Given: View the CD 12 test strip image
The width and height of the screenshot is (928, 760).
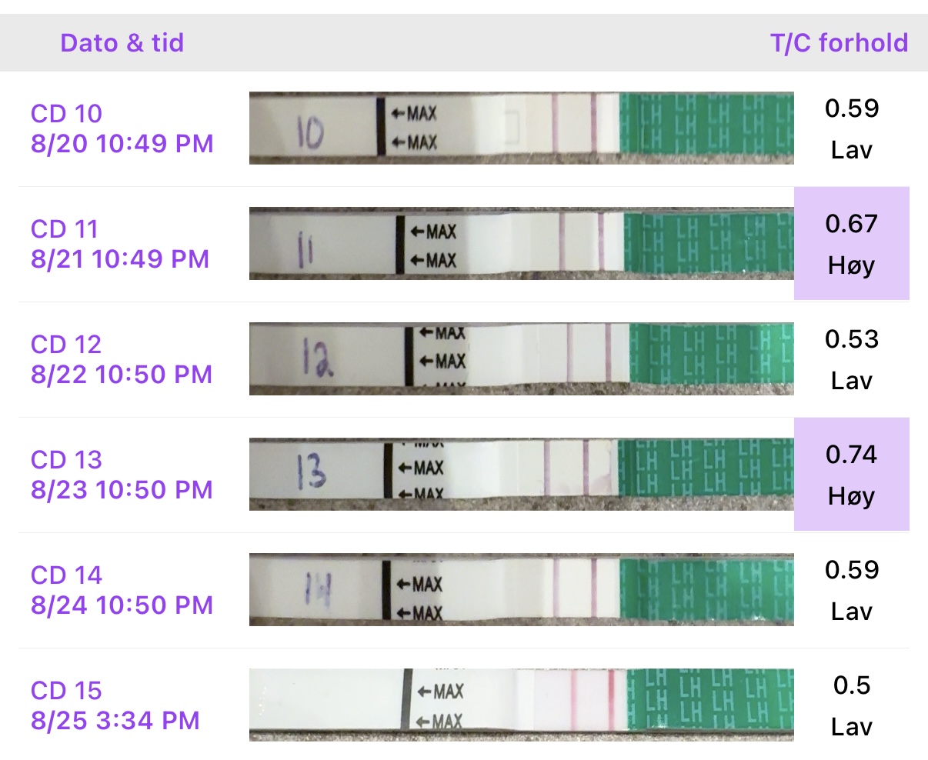Looking at the screenshot, I should [x=521, y=359].
